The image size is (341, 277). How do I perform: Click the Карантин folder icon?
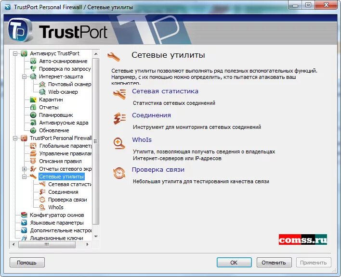point(33,100)
